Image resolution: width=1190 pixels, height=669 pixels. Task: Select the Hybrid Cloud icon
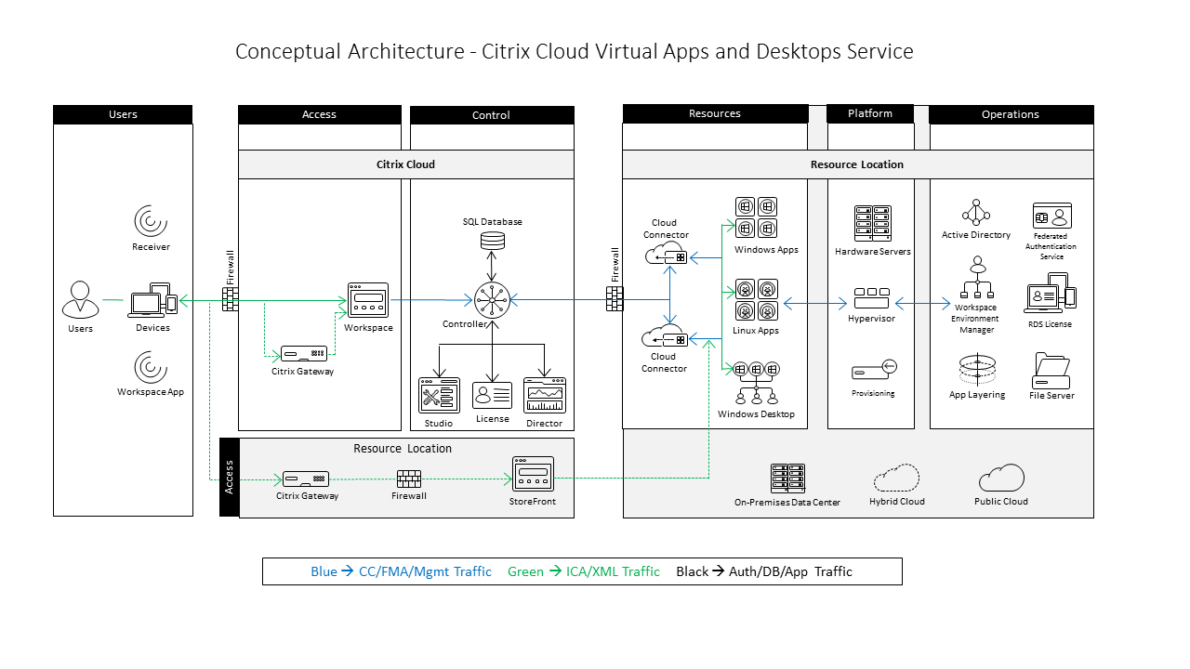[896, 478]
